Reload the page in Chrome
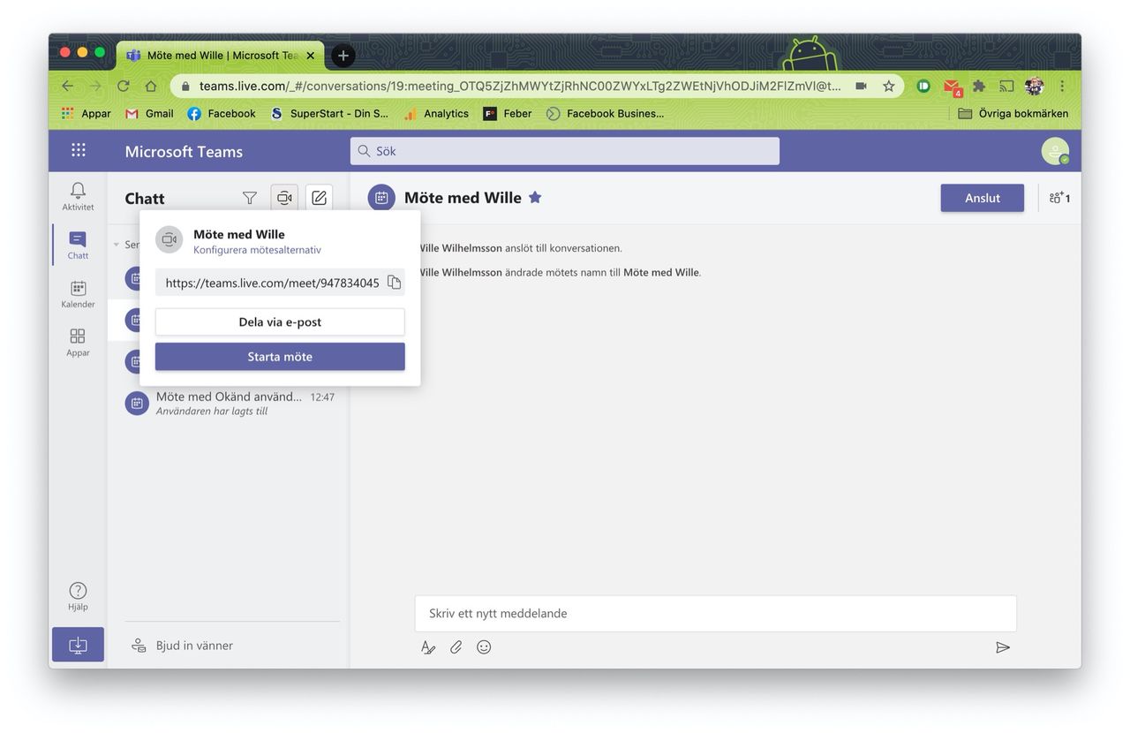Image resolution: width=1130 pixels, height=733 pixels. click(123, 86)
